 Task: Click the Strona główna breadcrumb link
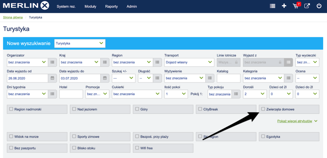click(12, 17)
